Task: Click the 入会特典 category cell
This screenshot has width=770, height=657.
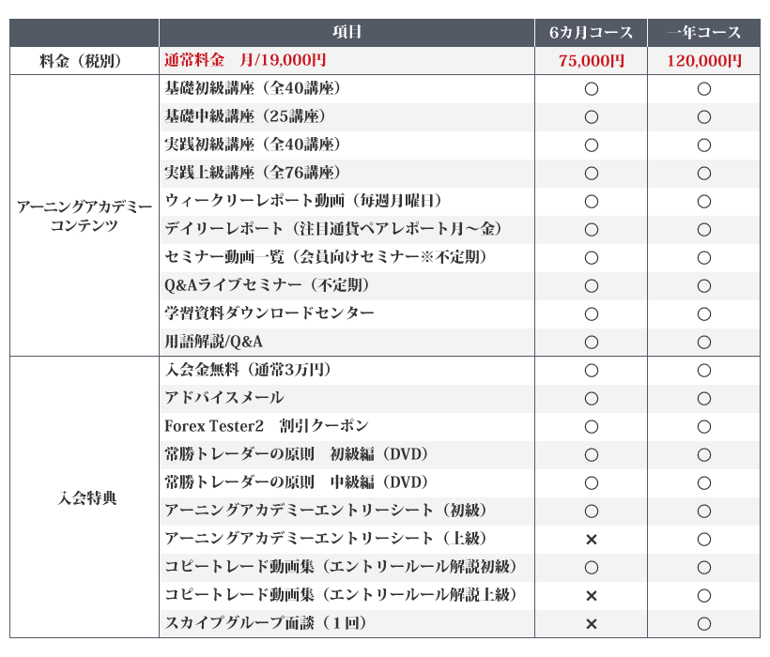Action: 85,497
